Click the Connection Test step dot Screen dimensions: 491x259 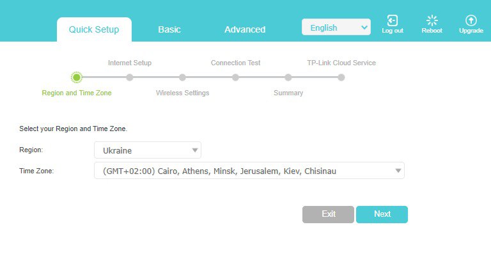pos(235,77)
